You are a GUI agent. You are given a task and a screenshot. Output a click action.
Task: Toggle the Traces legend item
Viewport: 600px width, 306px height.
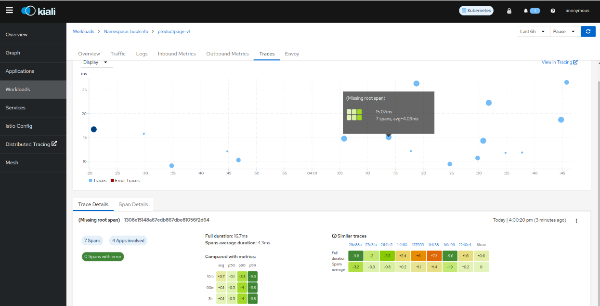coord(97,181)
